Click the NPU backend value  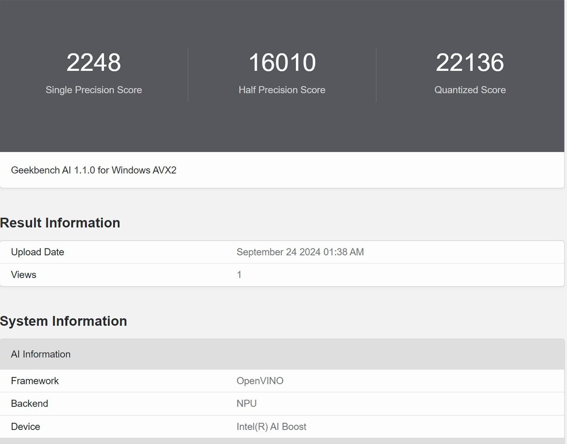point(246,404)
